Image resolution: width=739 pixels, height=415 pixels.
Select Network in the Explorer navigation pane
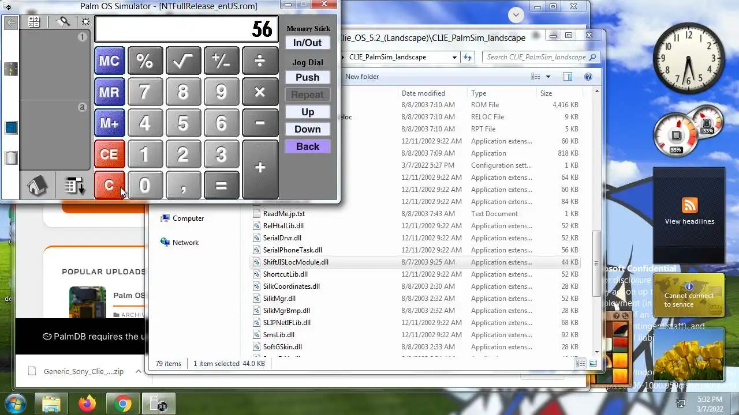tap(185, 243)
